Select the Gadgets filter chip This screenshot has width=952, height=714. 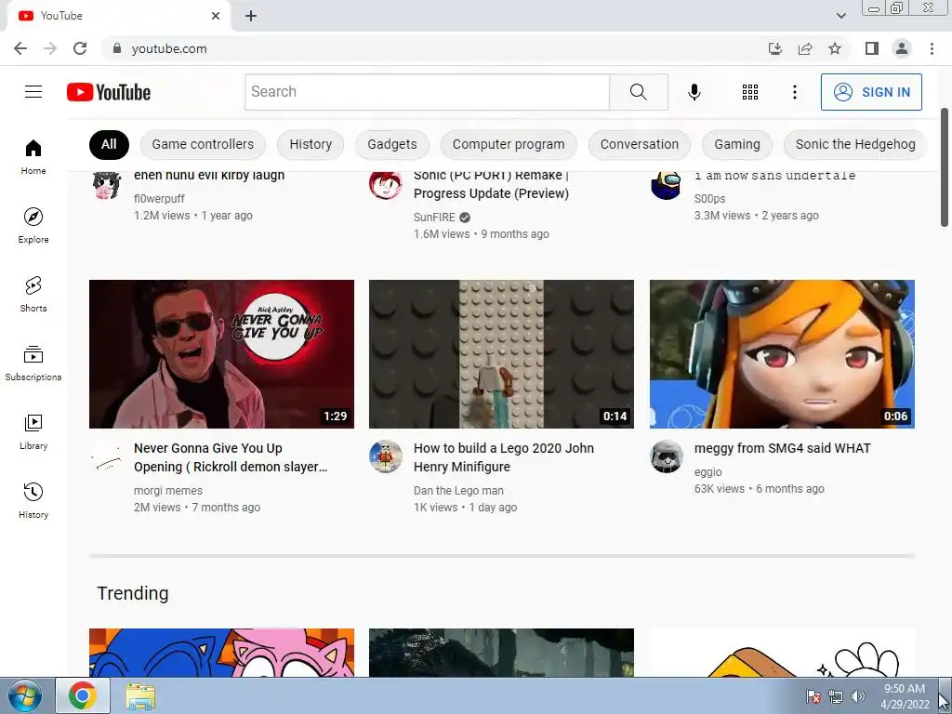(x=391, y=144)
